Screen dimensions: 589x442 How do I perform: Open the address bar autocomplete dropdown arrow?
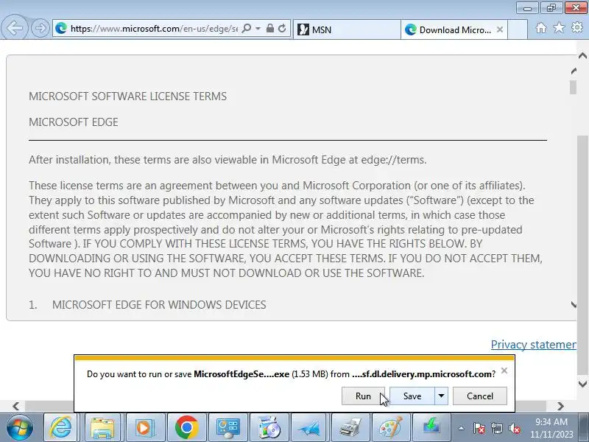(258, 29)
